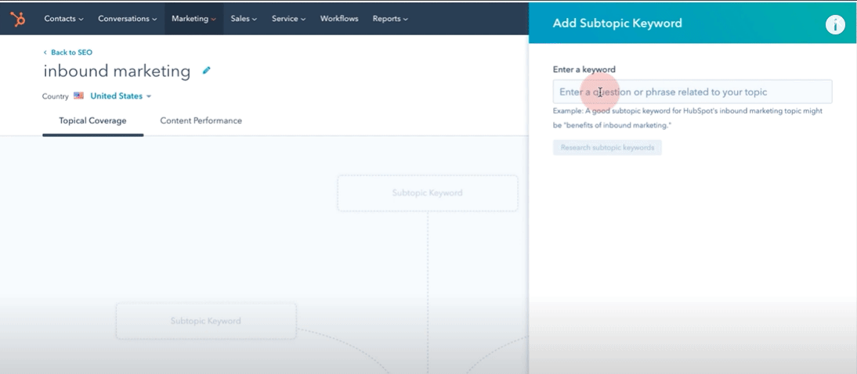Open the Marketing menu
The height and width of the screenshot is (374, 857).
click(193, 19)
